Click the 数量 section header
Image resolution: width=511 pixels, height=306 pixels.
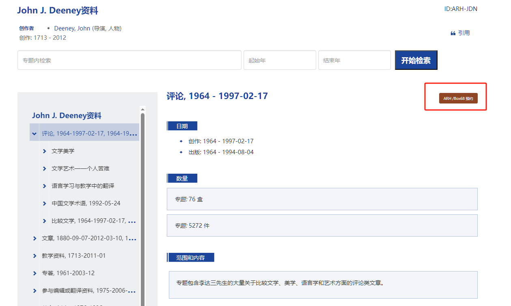pyautogui.click(x=182, y=178)
